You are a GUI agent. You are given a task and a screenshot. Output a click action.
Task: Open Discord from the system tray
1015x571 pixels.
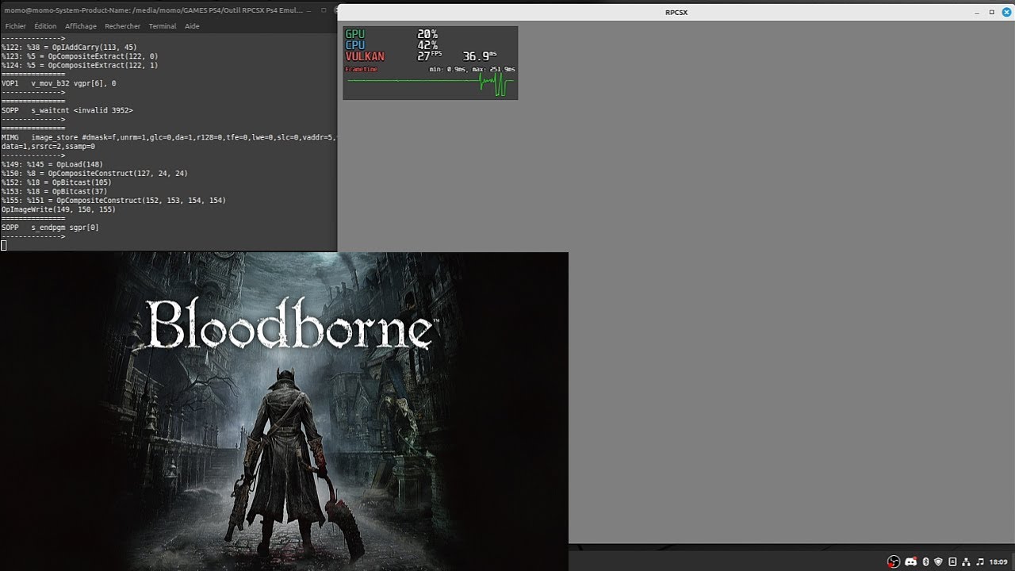click(x=910, y=561)
